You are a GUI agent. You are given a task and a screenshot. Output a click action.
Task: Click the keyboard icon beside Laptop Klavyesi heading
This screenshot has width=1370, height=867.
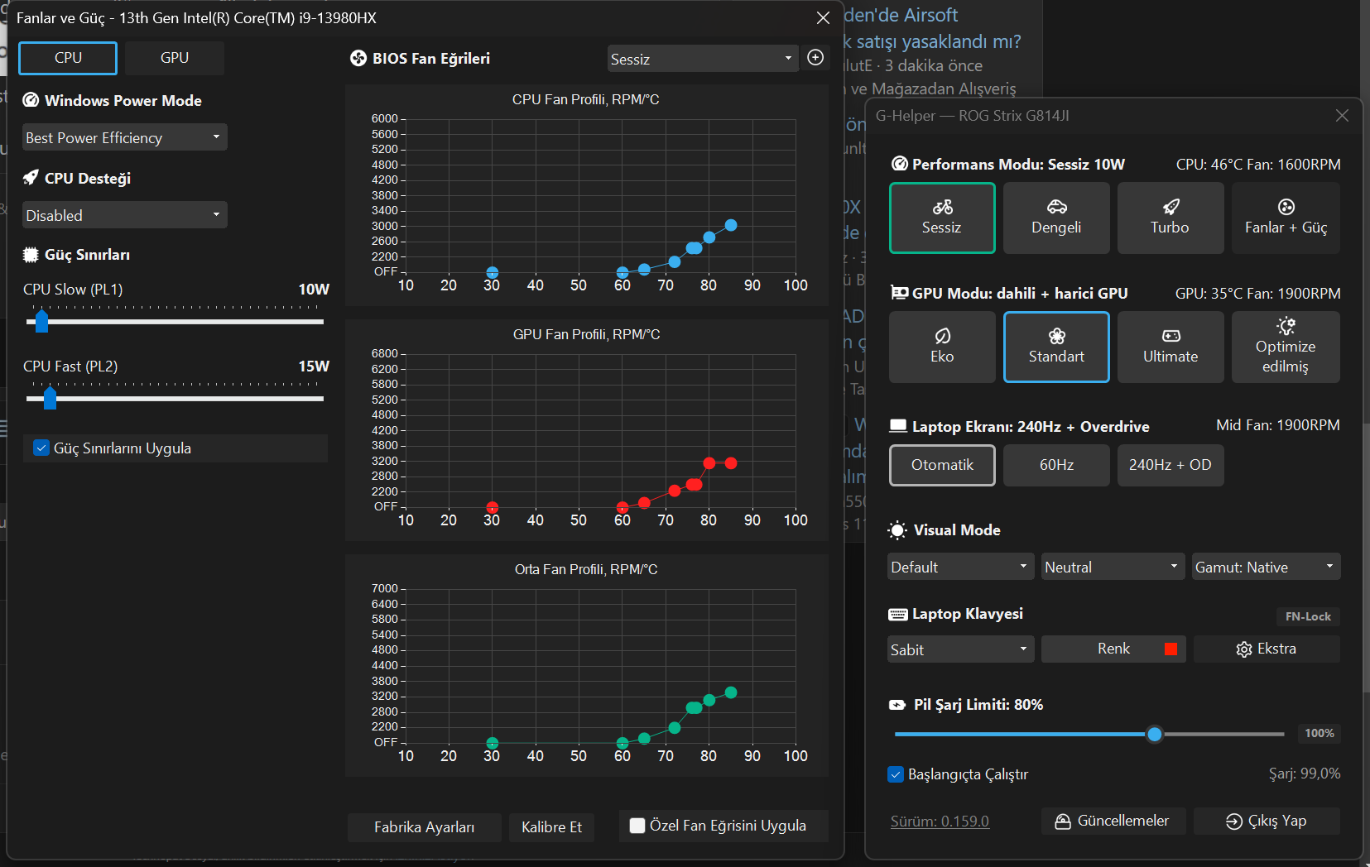[898, 614]
